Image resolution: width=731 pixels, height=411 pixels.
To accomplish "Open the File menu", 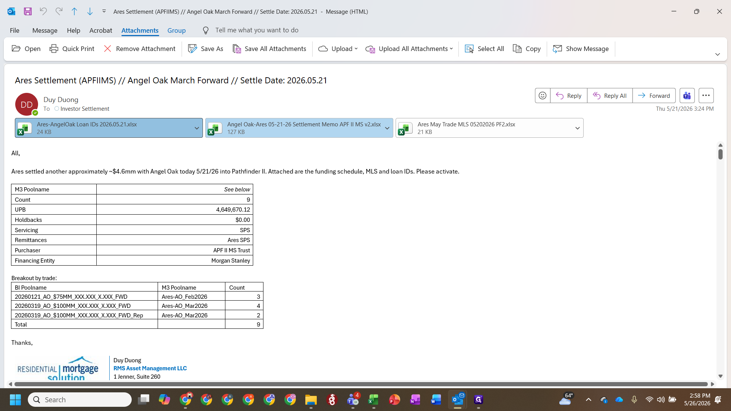I will click(14, 30).
